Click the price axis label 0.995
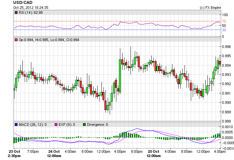The image size is (234, 160). [x=226, y=56]
